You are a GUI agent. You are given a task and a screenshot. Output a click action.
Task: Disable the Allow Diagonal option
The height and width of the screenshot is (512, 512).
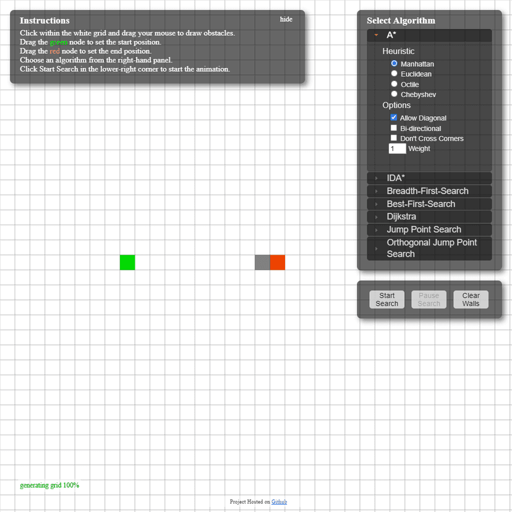coord(394,117)
